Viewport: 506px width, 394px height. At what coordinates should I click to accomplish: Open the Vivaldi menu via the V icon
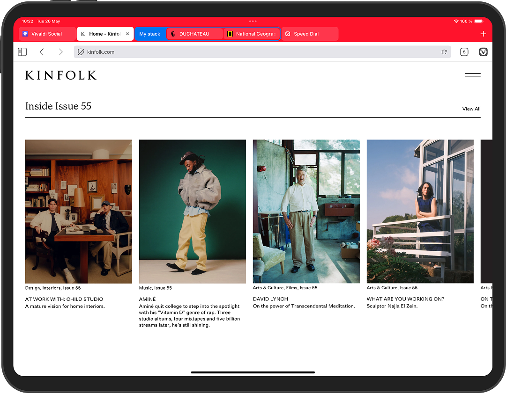(483, 52)
